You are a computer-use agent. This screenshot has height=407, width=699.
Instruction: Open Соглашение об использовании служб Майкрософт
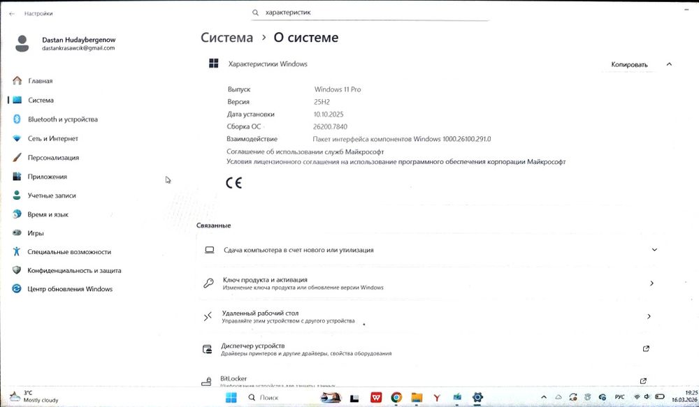point(305,152)
